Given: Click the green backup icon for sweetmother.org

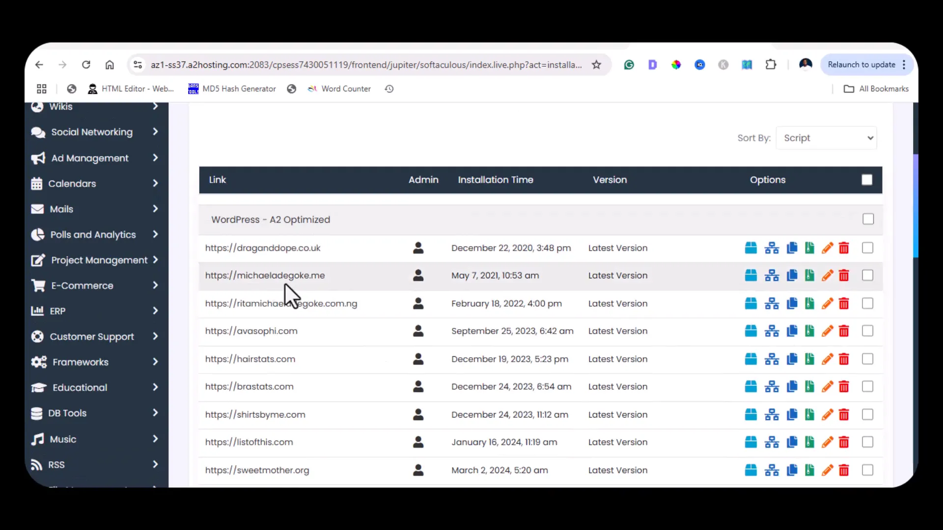Looking at the screenshot, I should tap(809, 470).
